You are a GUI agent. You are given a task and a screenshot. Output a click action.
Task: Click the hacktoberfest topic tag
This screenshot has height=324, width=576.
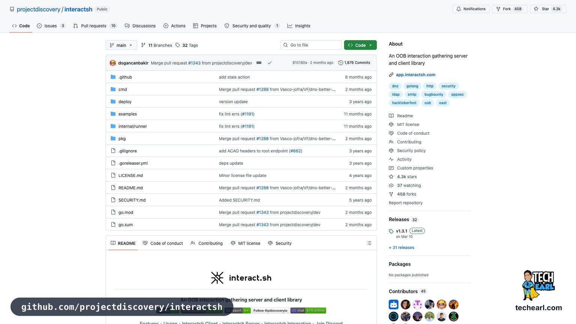pyautogui.click(x=404, y=103)
